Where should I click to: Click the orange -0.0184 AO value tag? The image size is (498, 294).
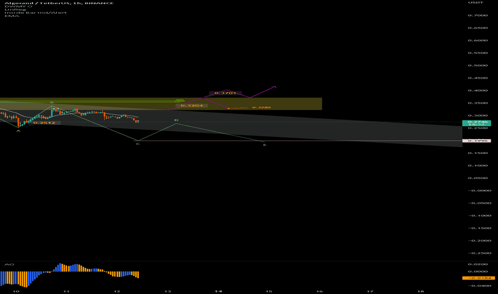click(478, 278)
